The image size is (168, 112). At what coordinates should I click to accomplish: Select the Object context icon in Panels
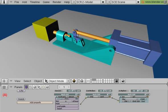[39, 87]
